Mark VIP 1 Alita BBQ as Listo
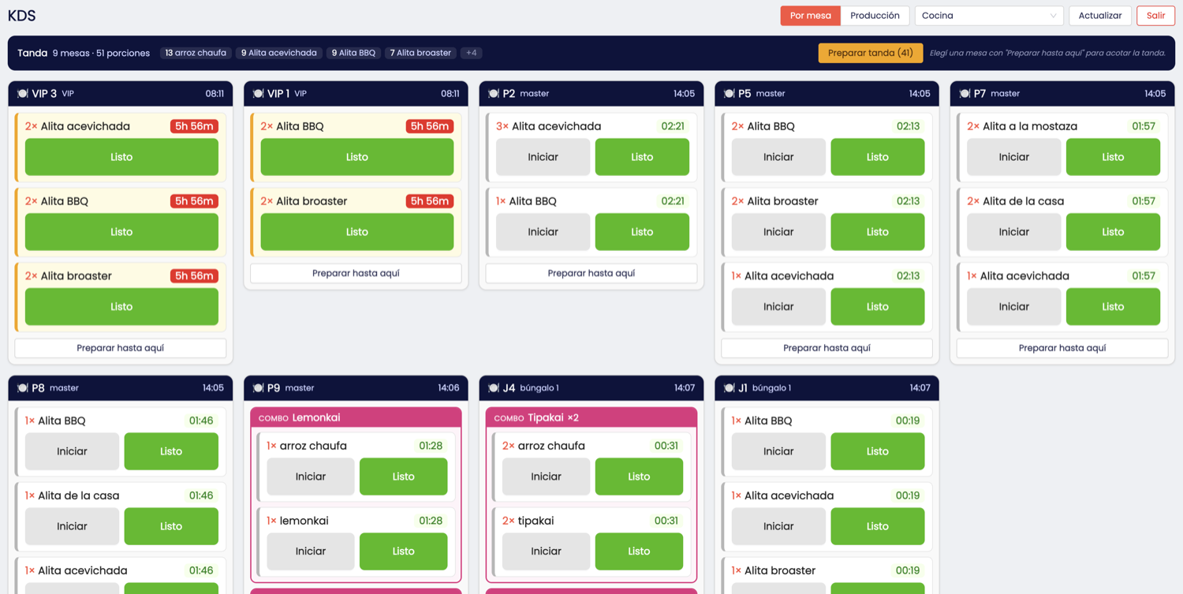The height and width of the screenshot is (594, 1183). coord(357,157)
